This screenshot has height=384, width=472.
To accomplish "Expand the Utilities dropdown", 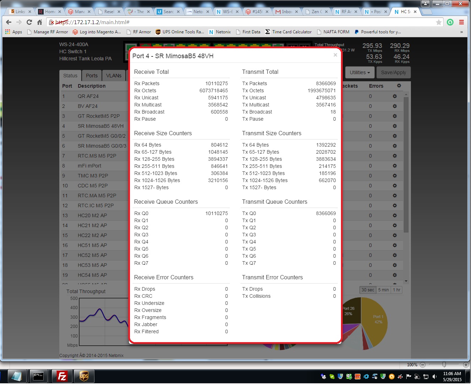I will point(359,72).
